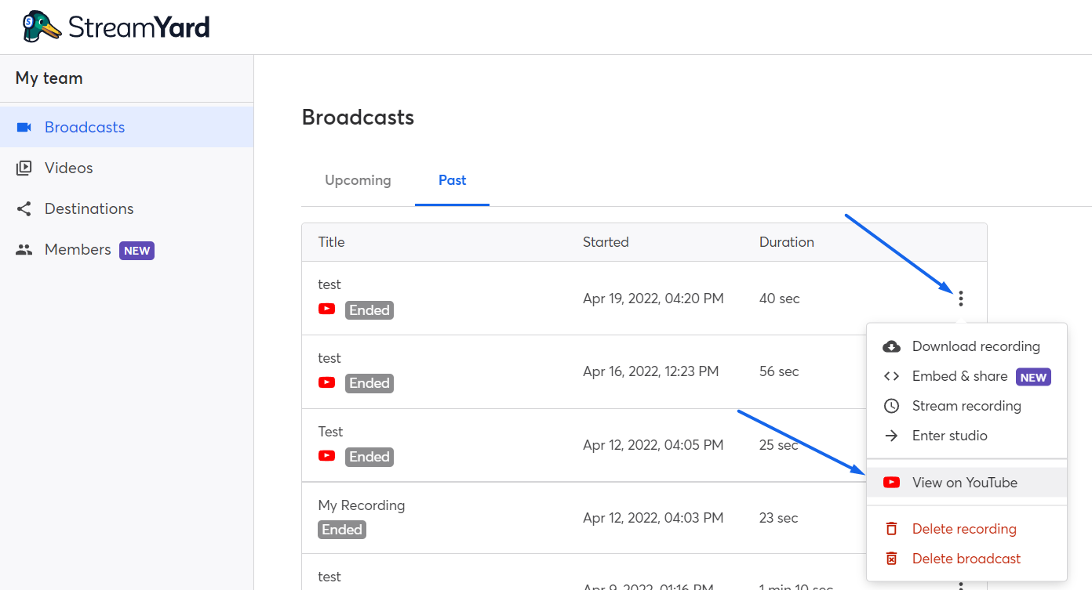Click NEW badge beside Embed & share
Image resolution: width=1092 pixels, height=590 pixels.
pyautogui.click(x=1033, y=377)
